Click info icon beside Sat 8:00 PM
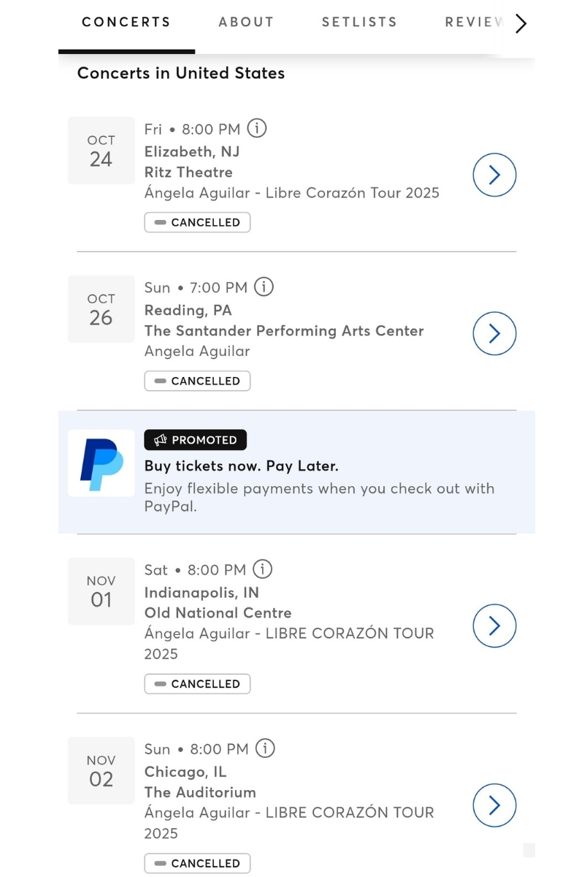 click(x=263, y=569)
